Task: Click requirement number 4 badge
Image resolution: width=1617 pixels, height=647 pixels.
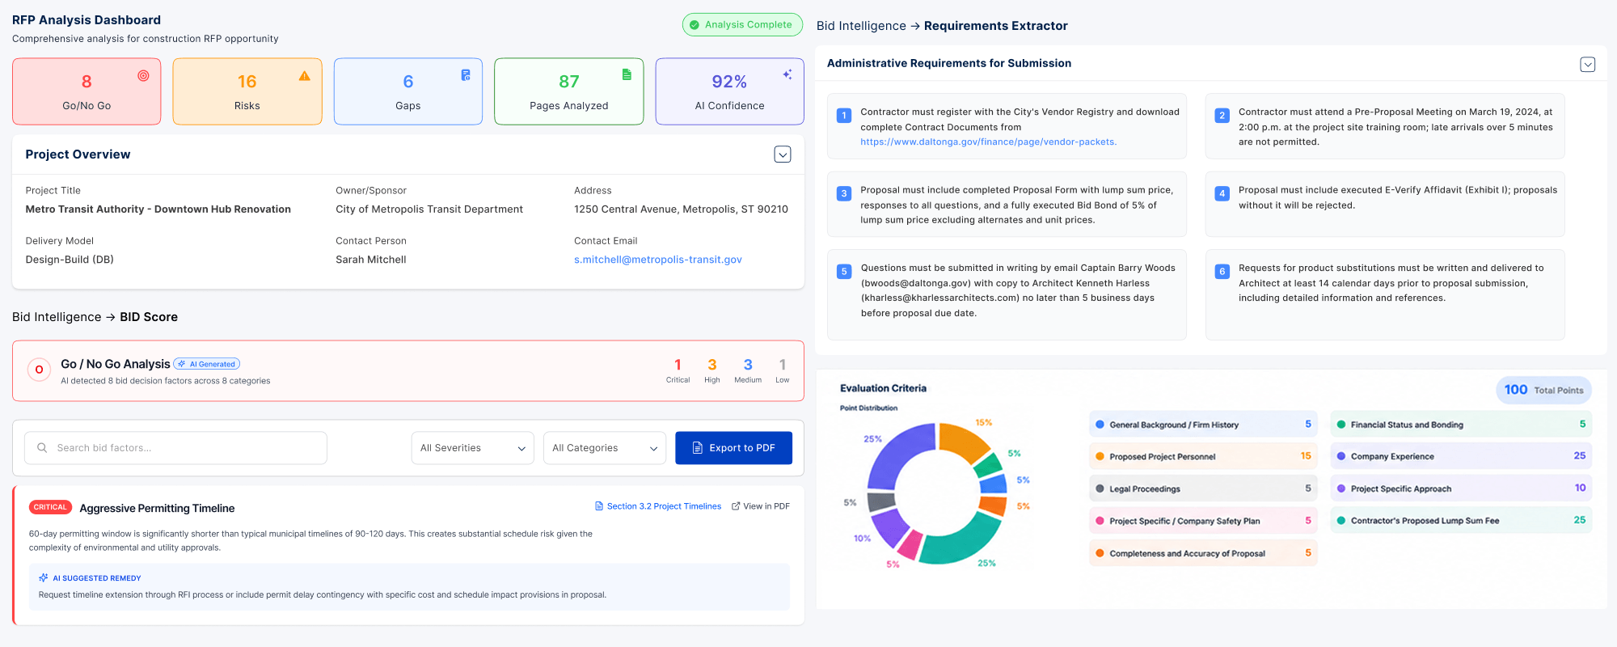Action: tap(1222, 193)
